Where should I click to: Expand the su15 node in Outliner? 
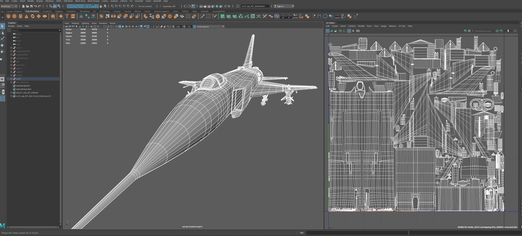[x=11, y=79]
